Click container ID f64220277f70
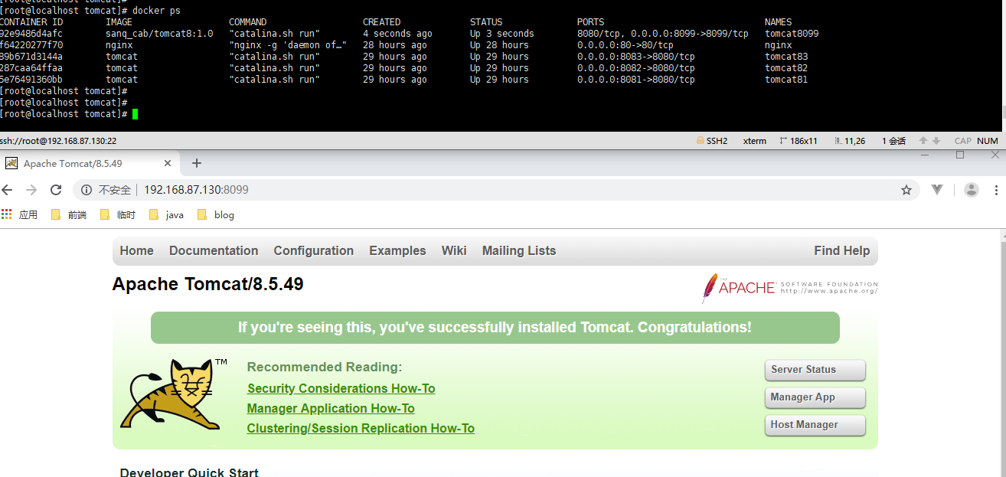1006x477 pixels. coord(31,45)
